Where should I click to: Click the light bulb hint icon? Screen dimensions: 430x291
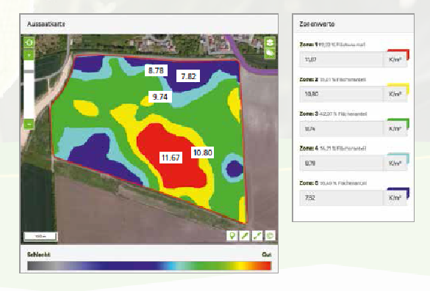click(x=232, y=236)
